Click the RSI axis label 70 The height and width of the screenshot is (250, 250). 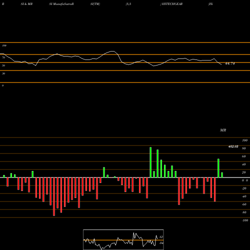[x=3, y=57]
